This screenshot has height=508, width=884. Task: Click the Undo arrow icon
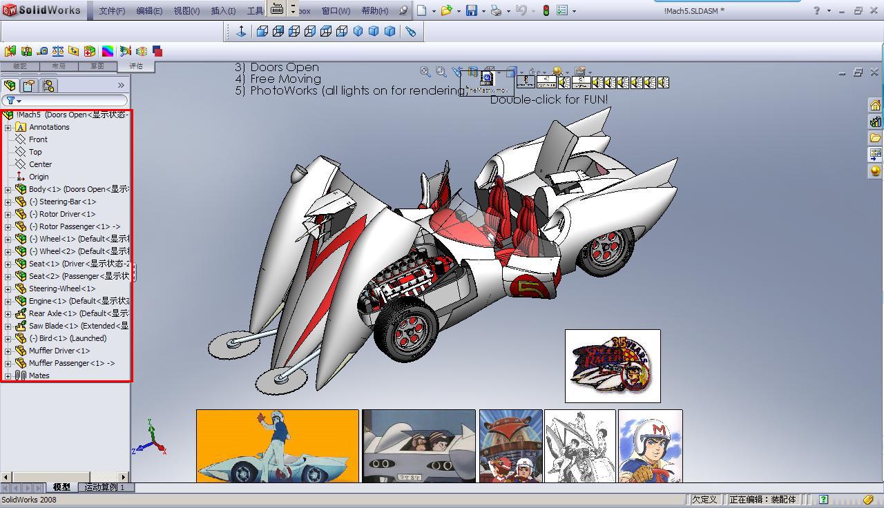521,10
